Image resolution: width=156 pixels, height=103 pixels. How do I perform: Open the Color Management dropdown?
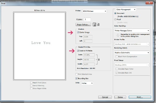[x=126, y=9]
